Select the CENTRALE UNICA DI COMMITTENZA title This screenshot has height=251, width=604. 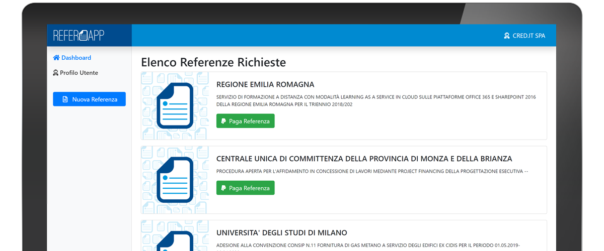click(x=364, y=159)
